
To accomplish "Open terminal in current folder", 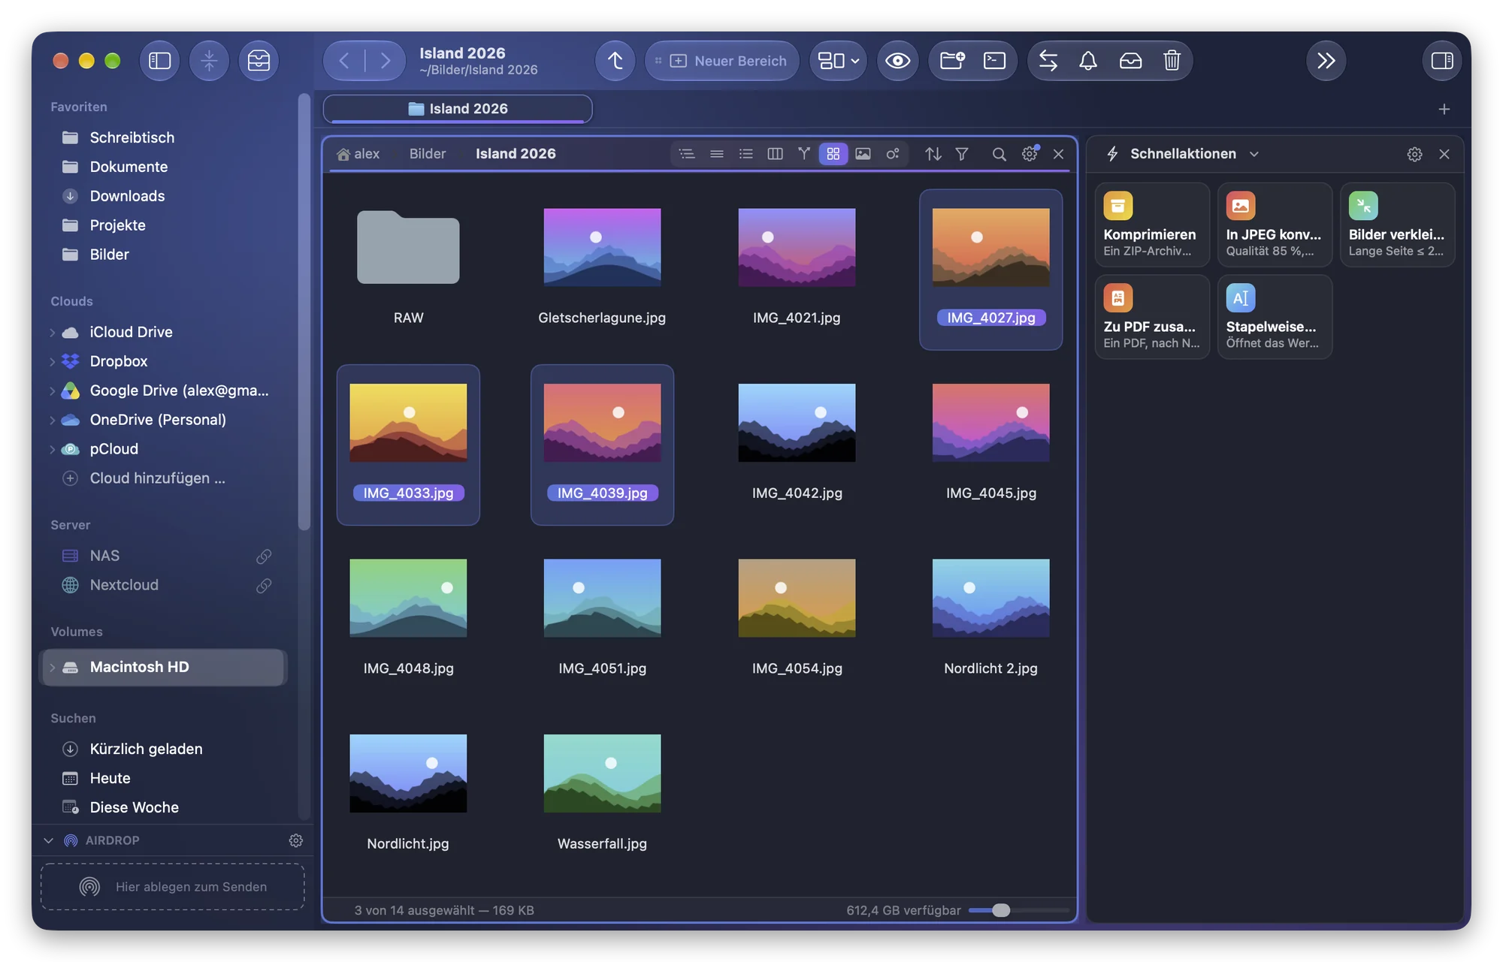I will (x=994, y=61).
